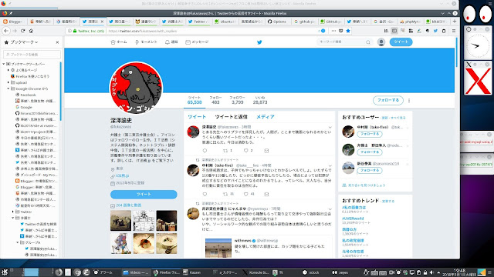Collapse the 弁護士 bookmark folder
Screen dimensions: 494x277
pos(13,218)
